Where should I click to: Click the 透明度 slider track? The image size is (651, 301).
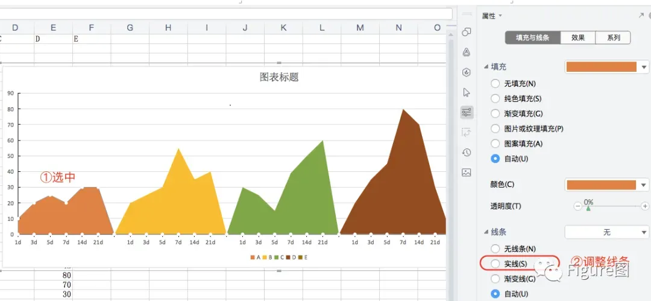(611, 206)
